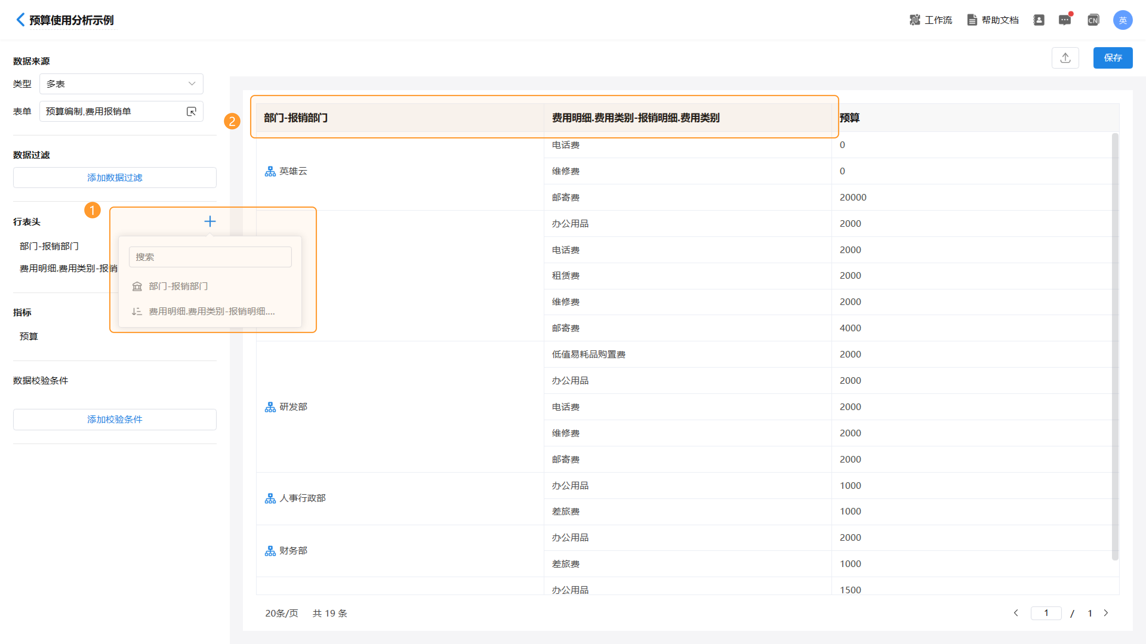This screenshot has width=1146, height=644.
Task: Click the 英雄云 department icon
Action: (x=270, y=171)
